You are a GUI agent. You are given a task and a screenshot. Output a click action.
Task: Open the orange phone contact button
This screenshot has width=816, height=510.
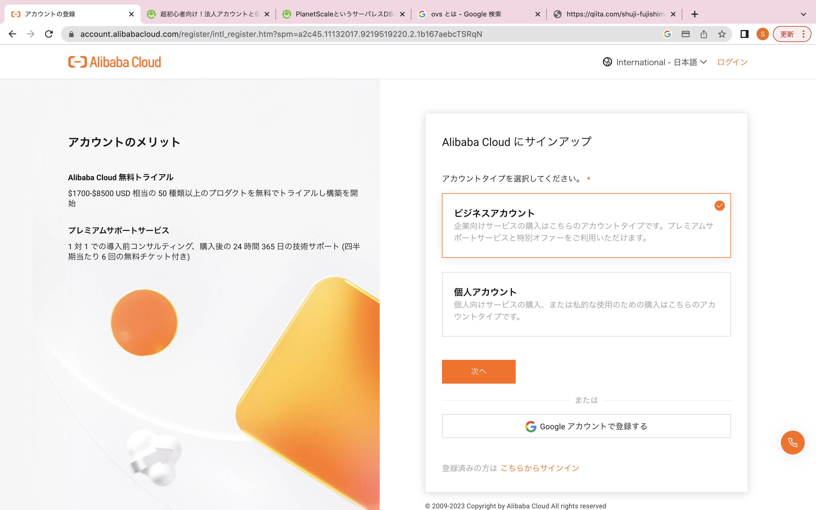(x=792, y=443)
